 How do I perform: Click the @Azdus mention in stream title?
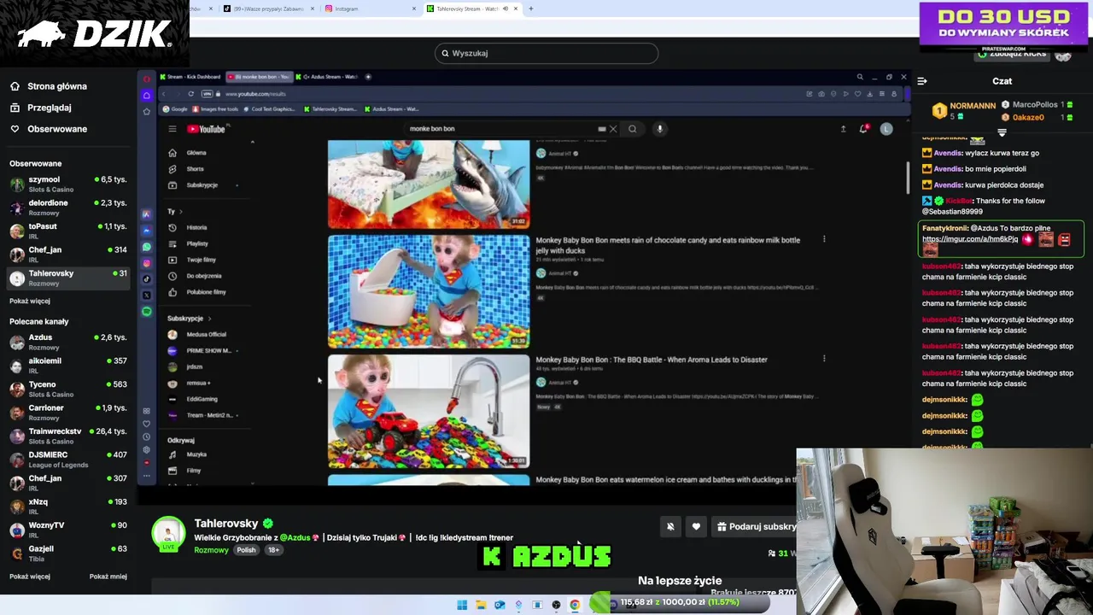pyautogui.click(x=295, y=537)
